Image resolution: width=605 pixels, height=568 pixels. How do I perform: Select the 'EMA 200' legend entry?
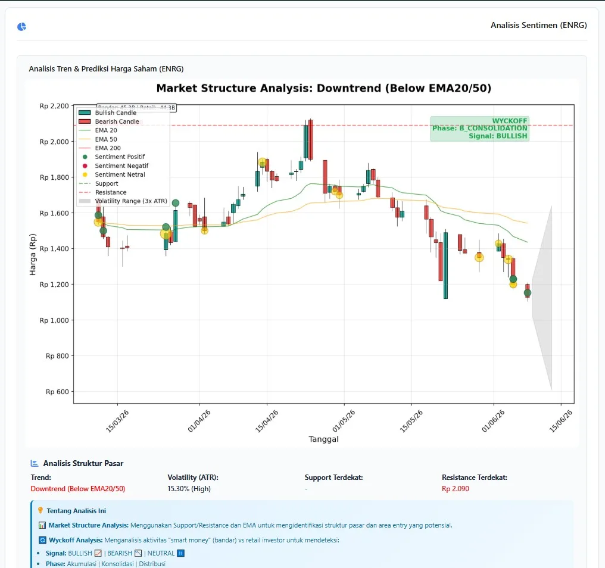point(99,148)
